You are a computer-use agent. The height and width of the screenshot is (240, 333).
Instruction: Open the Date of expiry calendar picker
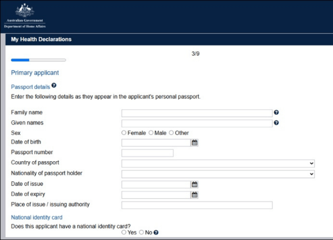tap(195, 195)
